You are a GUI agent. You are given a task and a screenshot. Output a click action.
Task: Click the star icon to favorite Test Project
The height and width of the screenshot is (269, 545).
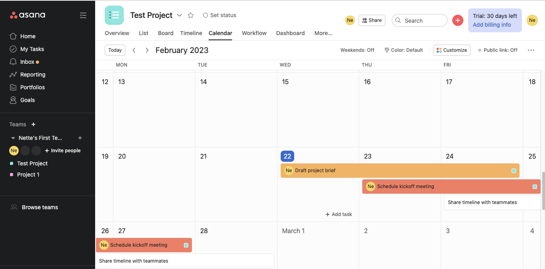coord(191,15)
